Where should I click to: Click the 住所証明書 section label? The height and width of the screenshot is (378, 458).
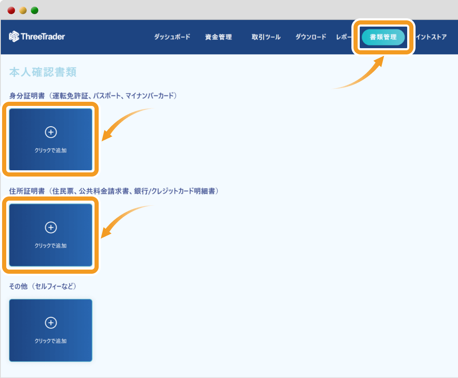(114, 191)
